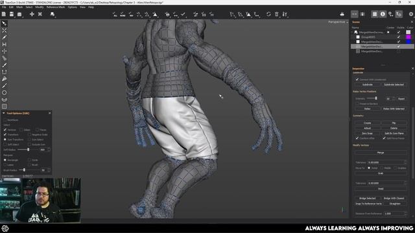This screenshot has width=415, height=233.
Task: Toggle the Conform After checkbox under Symmetry
Action: (x=357, y=138)
